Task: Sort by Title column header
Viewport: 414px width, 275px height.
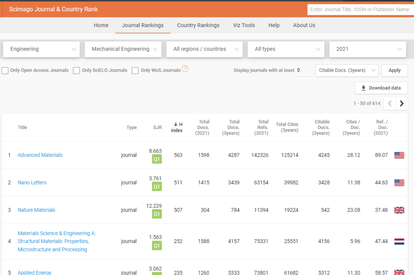Action: pyautogui.click(x=23, y=128)
